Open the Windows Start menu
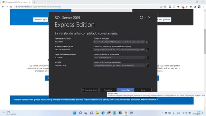This screenshot has width=206, height=116. click(x=75, y=113)
